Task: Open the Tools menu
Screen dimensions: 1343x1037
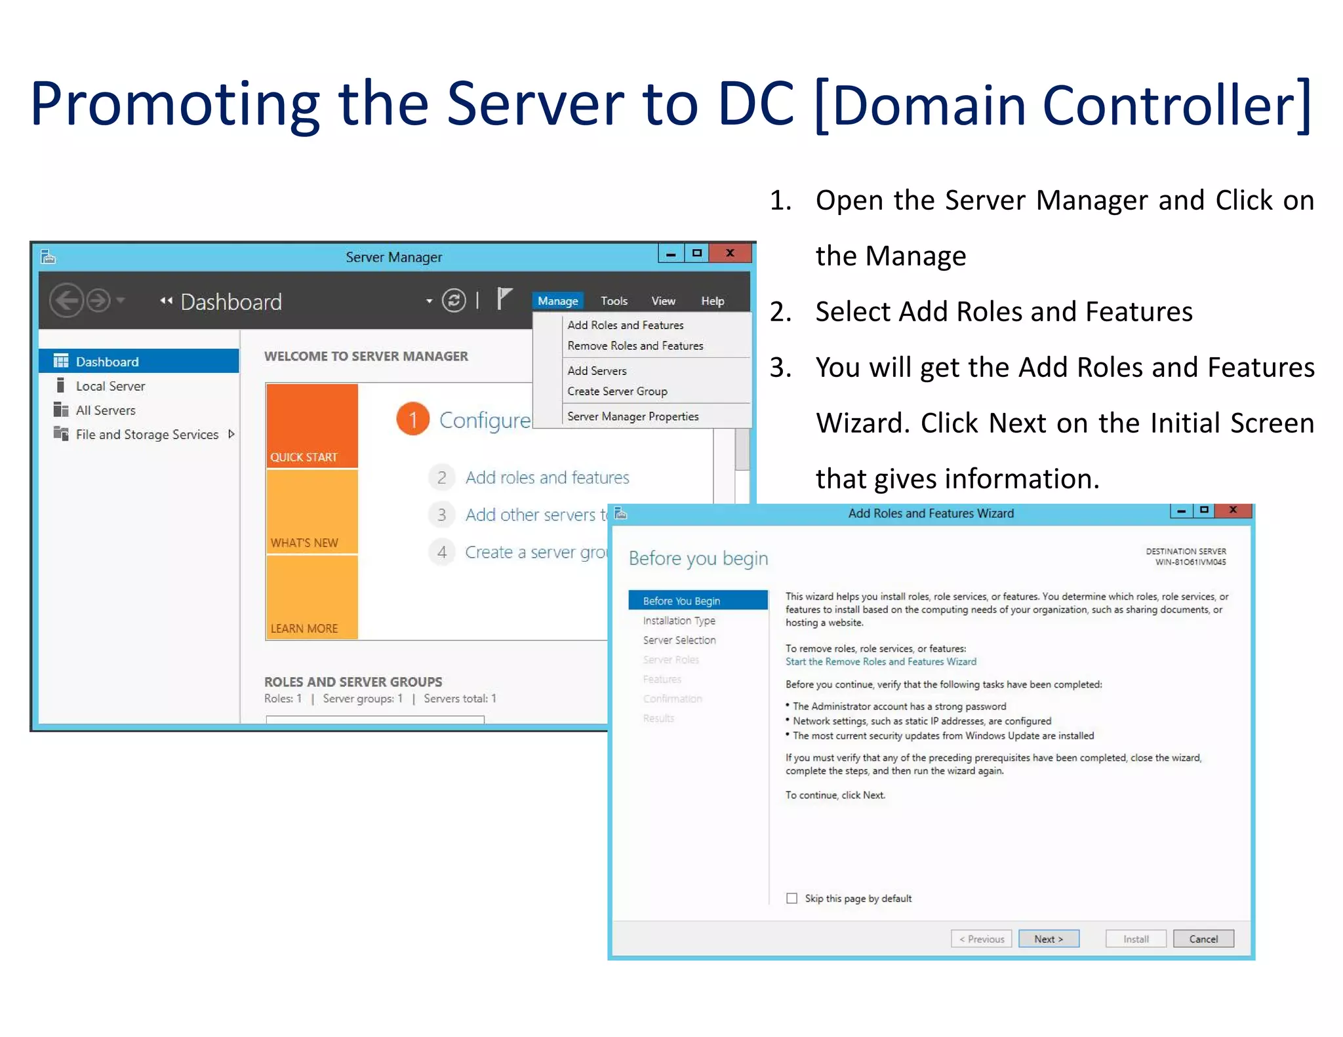Action: (614, 300)
